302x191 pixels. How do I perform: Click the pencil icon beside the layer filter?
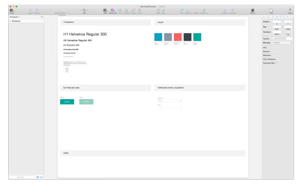tap(41, 177)
